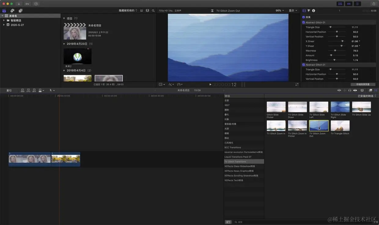Open the Keyword Editor key icon
Screen dimensions: 379x225
tap(28, 4)
